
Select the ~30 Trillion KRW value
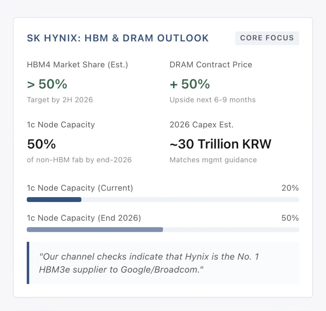click(x=220, y=144)
